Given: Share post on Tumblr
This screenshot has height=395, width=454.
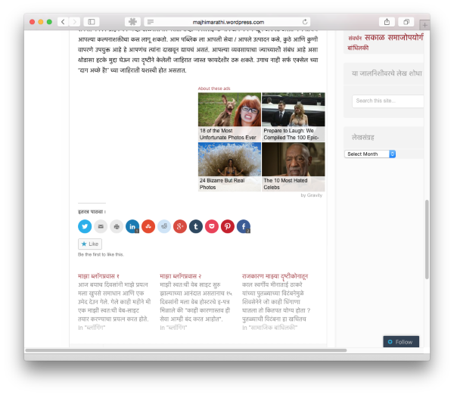Looking at the screenshot, I should [196, 226].
